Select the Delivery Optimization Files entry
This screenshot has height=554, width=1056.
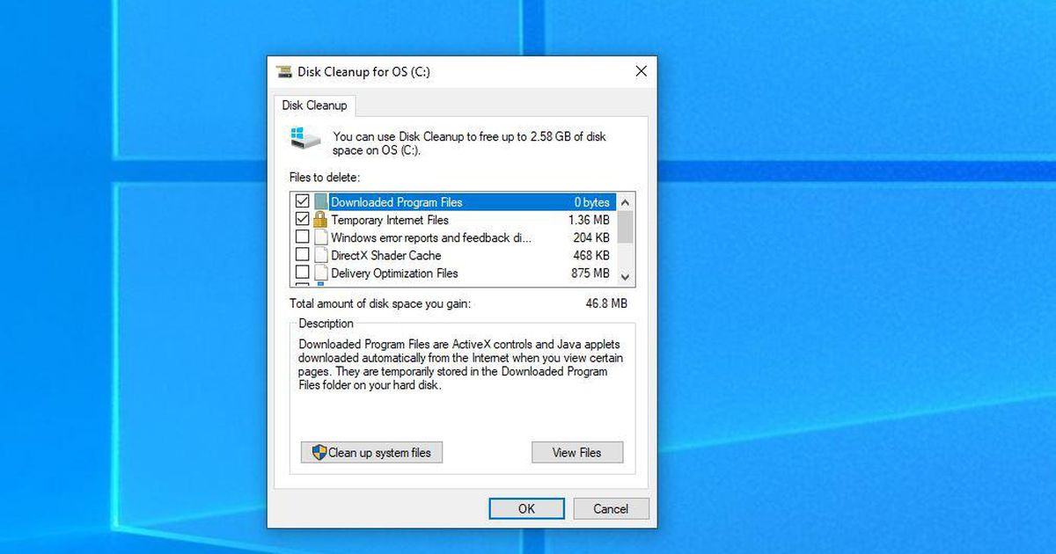(394, 273)
